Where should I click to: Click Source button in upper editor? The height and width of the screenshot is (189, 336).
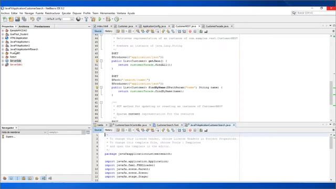pyautogui.click(x=98, y=31)
